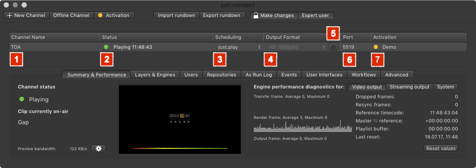Viewport: 476px width, 168px height.
Task: Click the Master reference offset +00:00:00:00
Action: point(442,121)
